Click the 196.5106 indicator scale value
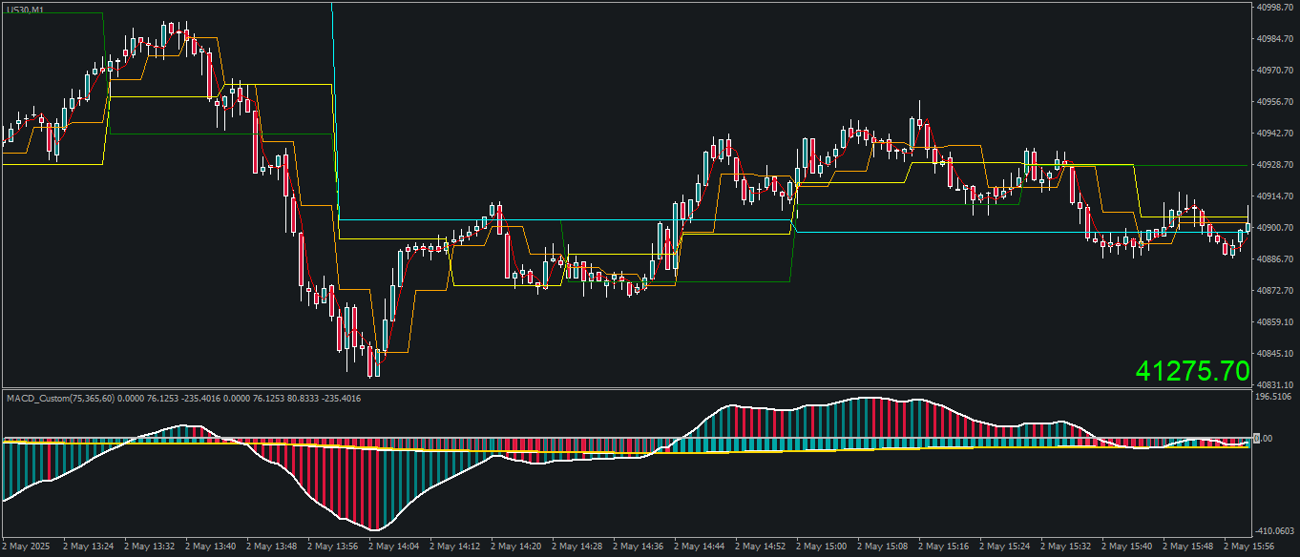This screenshot has width=1300, height=557. pos(1274,396)
